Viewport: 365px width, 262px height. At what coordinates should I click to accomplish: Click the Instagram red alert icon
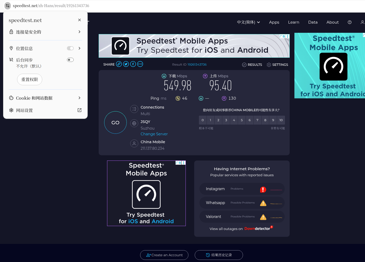[263, 189]
